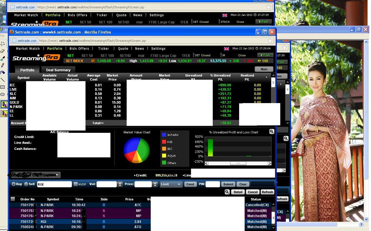Click the blue N-PARK legend swatch
This screenshot has width=371, height=231.
coord(164,135)
